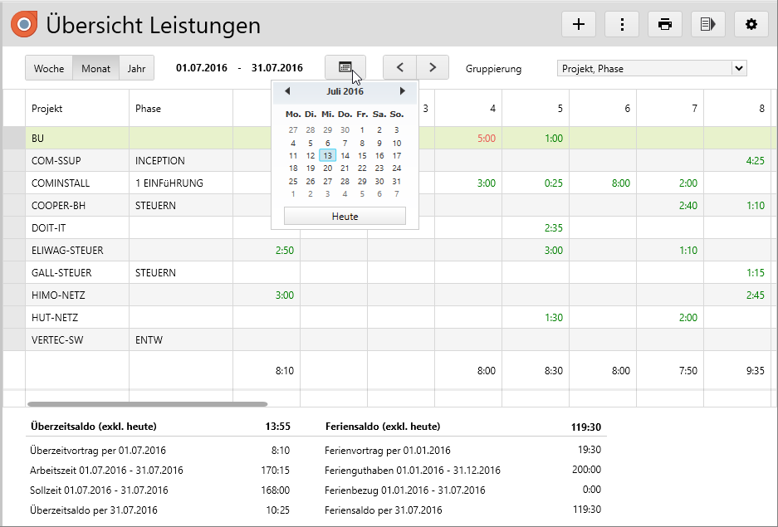Click the Juli 2016 calendar header
This screenshot has height=527, width=778.
coord(345,91)
